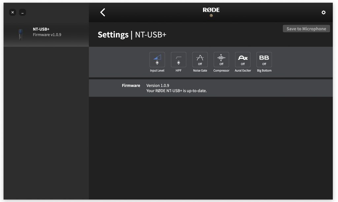The image size is (338, 202).
Task: Open the Input Level control
Action: pos(157,60)
